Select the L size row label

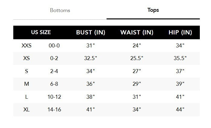pyautogui.click(x=27, y=97)
